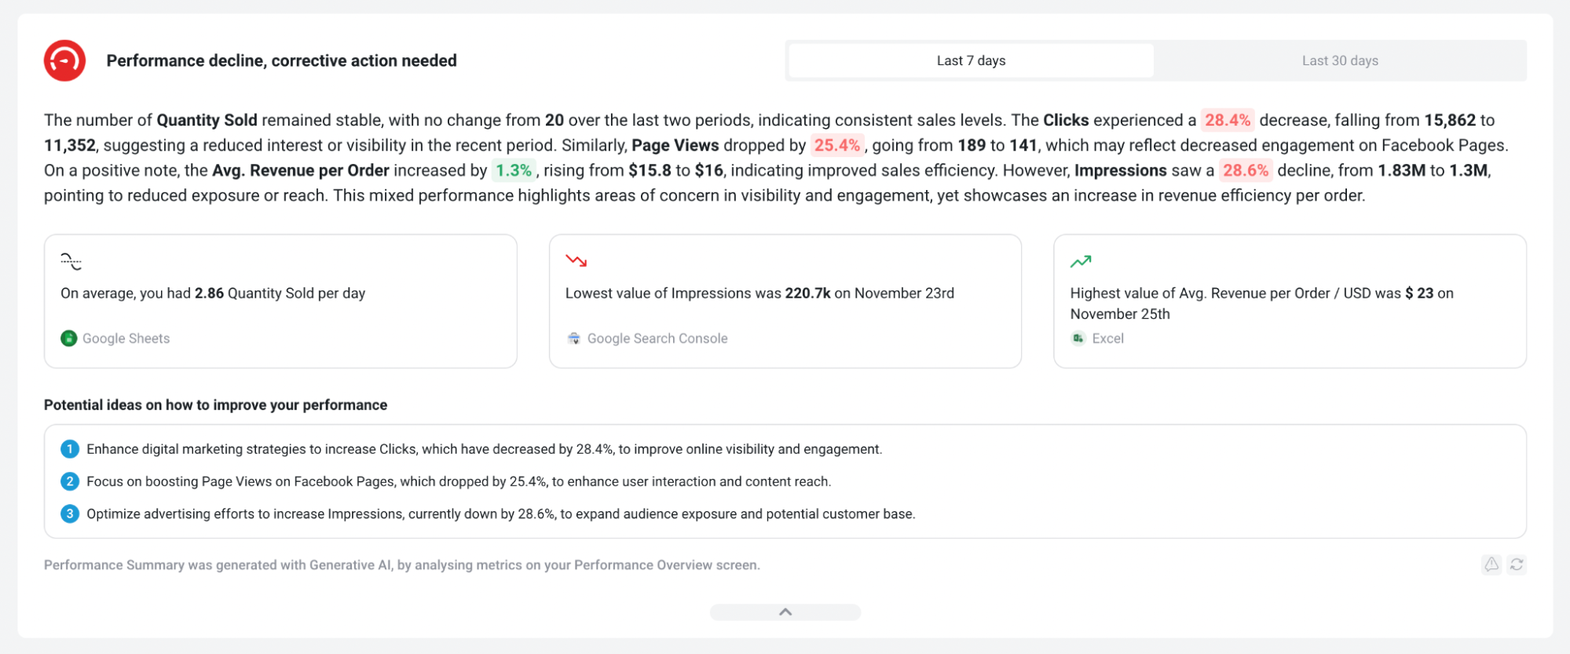Click the Google Sheets source icon
This screenshot has height=654, width=1570.
pyautogui.click(x=69, y=338)
